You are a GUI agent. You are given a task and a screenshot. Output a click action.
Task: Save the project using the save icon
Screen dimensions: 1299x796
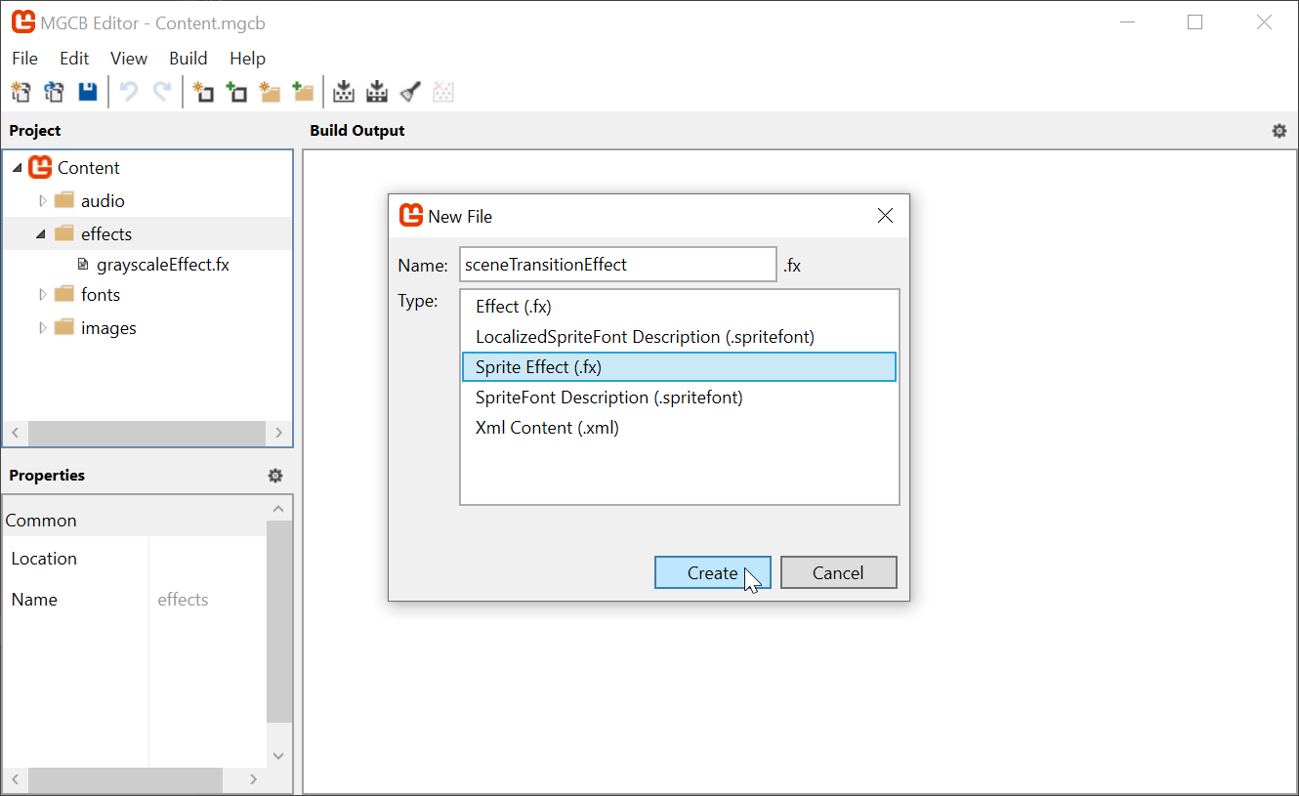87,91
